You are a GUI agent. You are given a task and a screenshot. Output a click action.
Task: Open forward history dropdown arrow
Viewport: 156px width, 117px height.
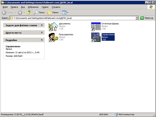click(24, 13)
